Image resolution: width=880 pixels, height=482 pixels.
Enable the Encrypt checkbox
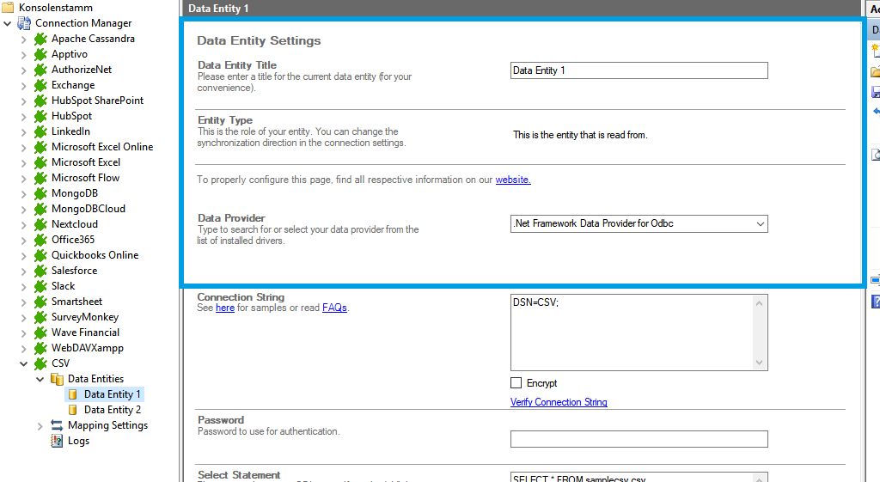516,383
